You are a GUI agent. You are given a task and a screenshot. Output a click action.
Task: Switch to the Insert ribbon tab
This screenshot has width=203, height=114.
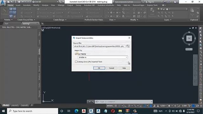point(18,5)
